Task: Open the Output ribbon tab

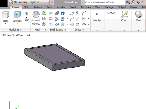Action: point(122,7)
